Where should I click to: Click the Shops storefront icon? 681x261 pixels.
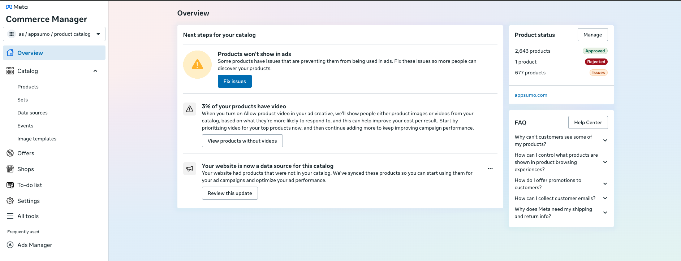coord(10,169)
